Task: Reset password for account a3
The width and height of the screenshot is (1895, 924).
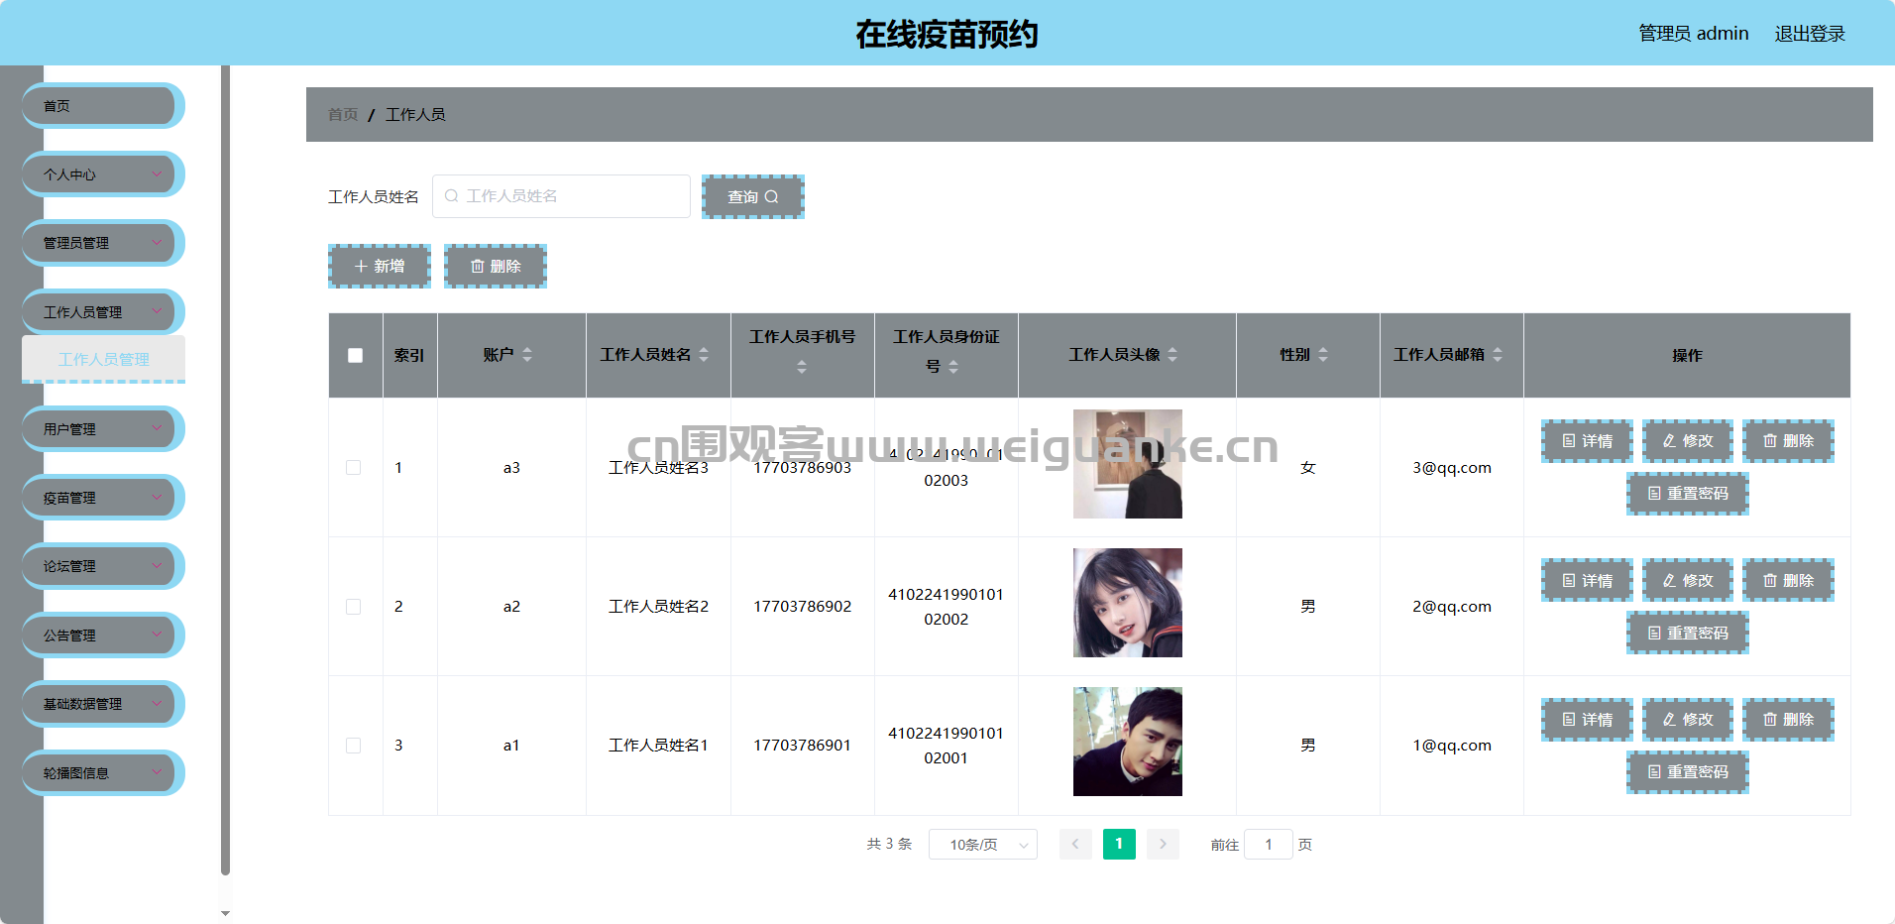Action: click(1687, 494)
